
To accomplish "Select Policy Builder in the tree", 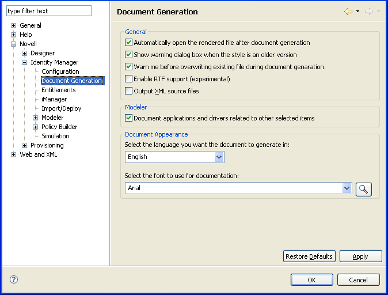I will pos(59,127).
